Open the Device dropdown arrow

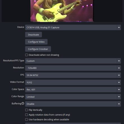(x=119, y=27)
